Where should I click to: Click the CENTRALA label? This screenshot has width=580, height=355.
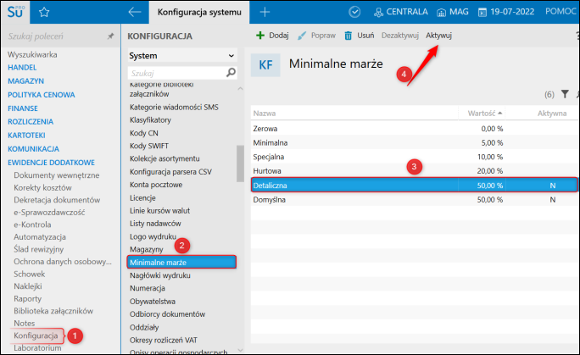tap(407, 12)
